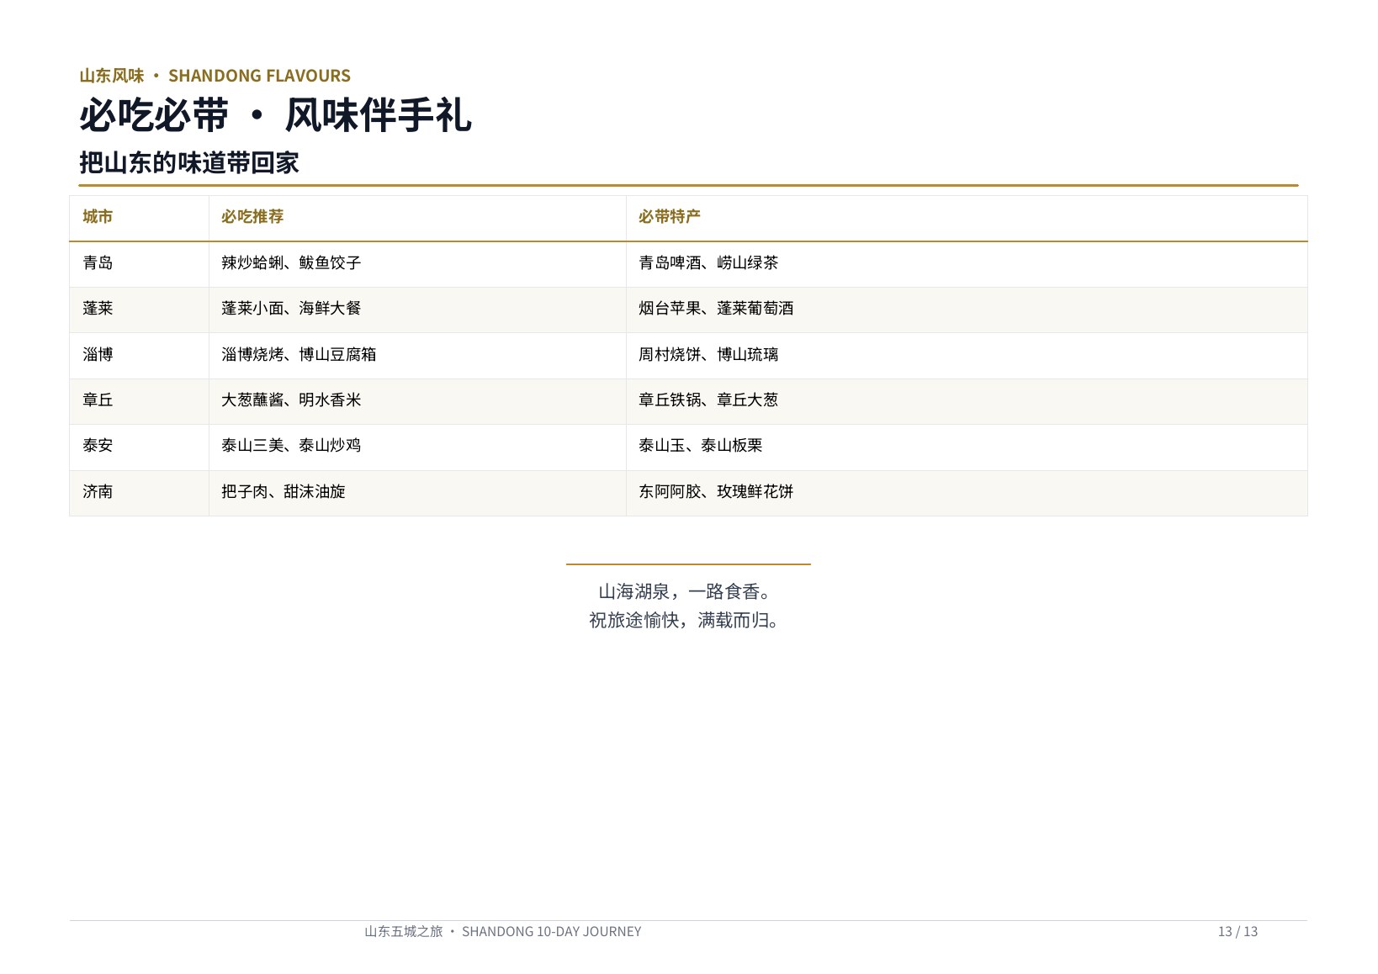1378x974 pixels.
Task: Click the header text 山东风味 · SHANDONG FLAVOURS
Action: (215, 76)
